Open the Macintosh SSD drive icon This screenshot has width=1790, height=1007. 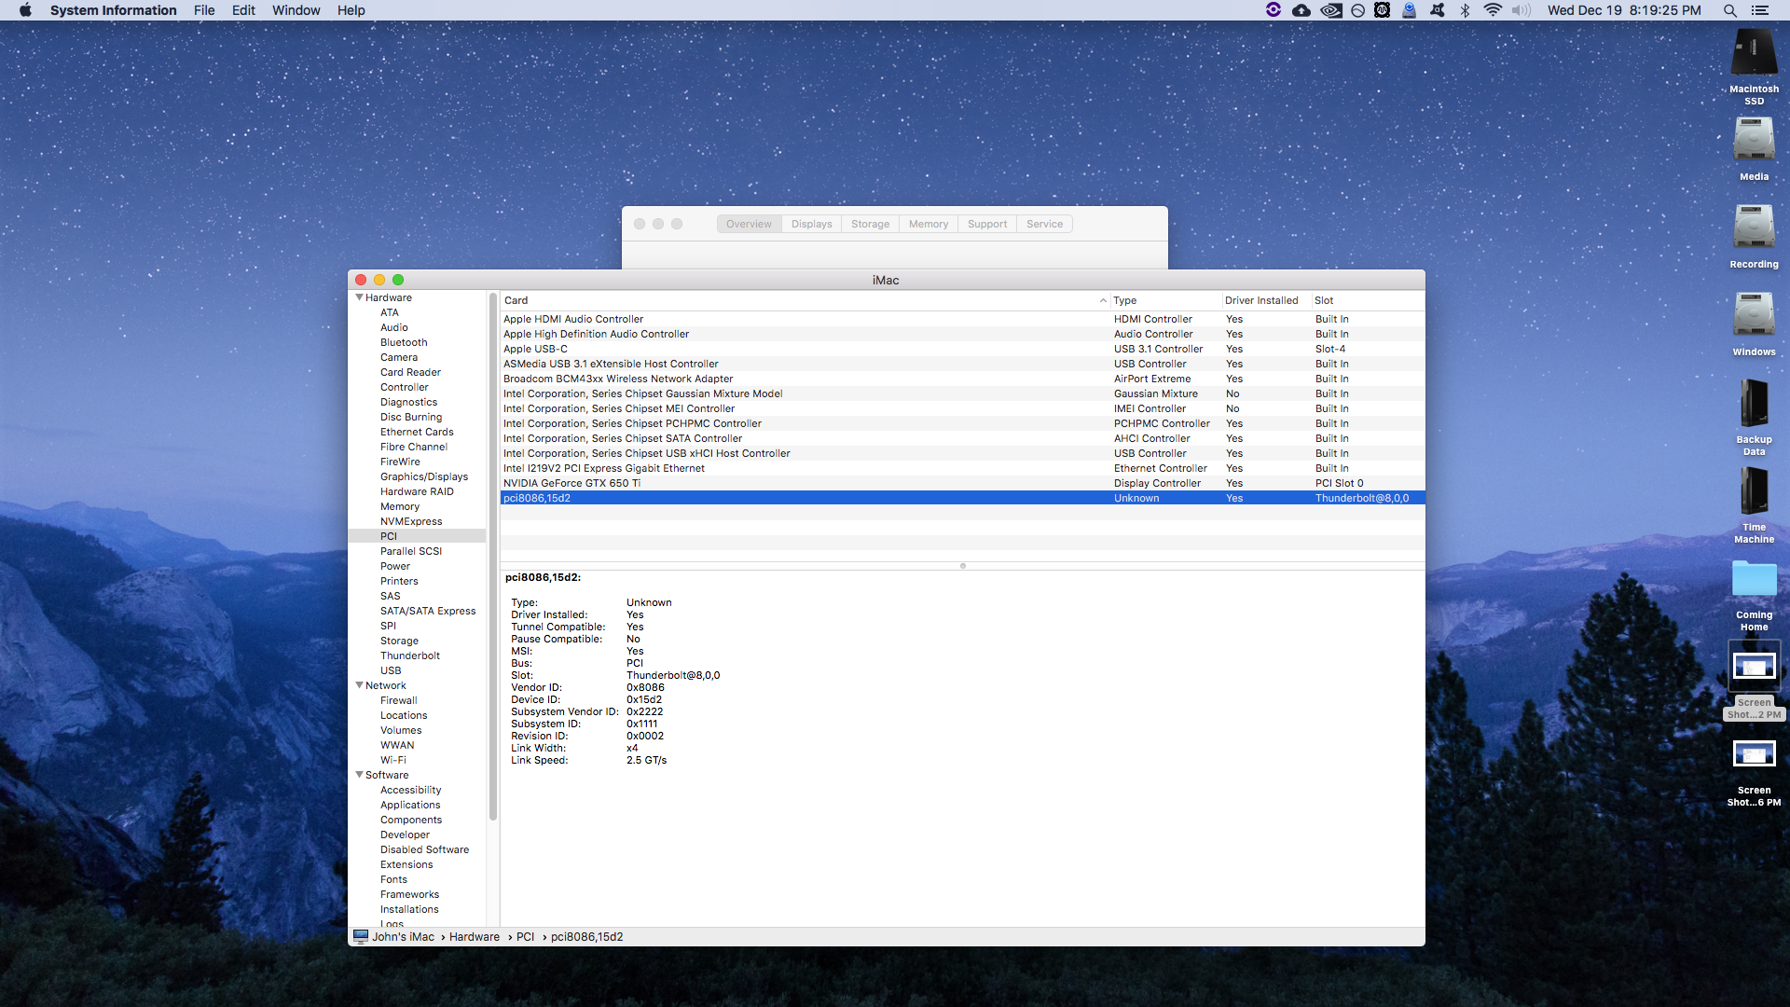1754,54
